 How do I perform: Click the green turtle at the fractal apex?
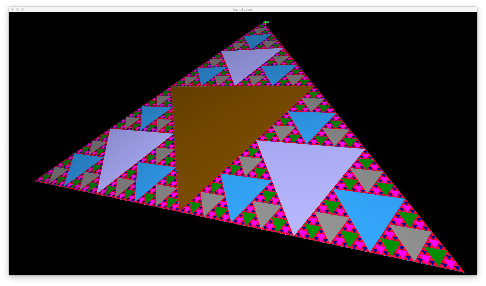click(266, 22)
